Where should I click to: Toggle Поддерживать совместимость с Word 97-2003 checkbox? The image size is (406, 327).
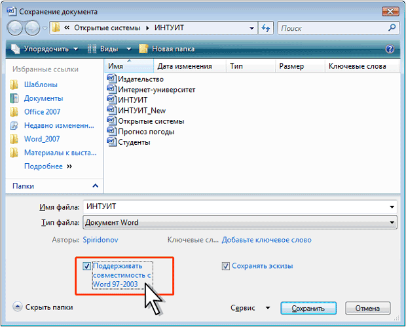(x=86, y=266)
